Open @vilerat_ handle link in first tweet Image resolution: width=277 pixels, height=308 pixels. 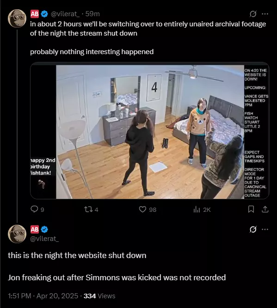(x=65, y=14)
